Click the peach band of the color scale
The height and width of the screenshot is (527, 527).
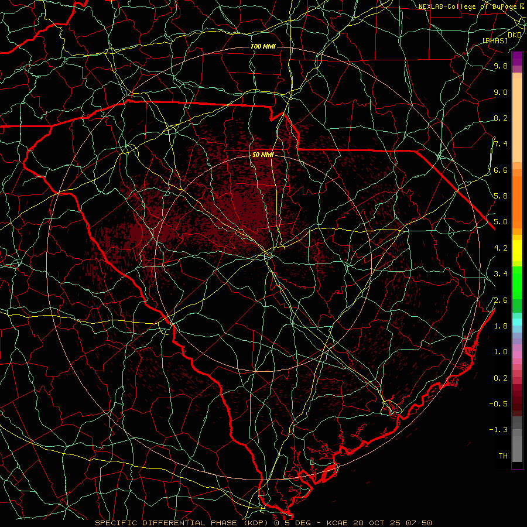pos(517,120)
